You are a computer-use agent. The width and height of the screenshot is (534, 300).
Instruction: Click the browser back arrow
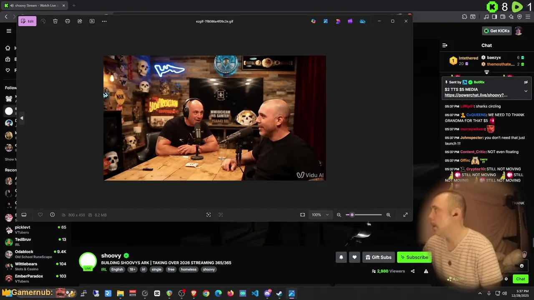click(x=6, y=17)
